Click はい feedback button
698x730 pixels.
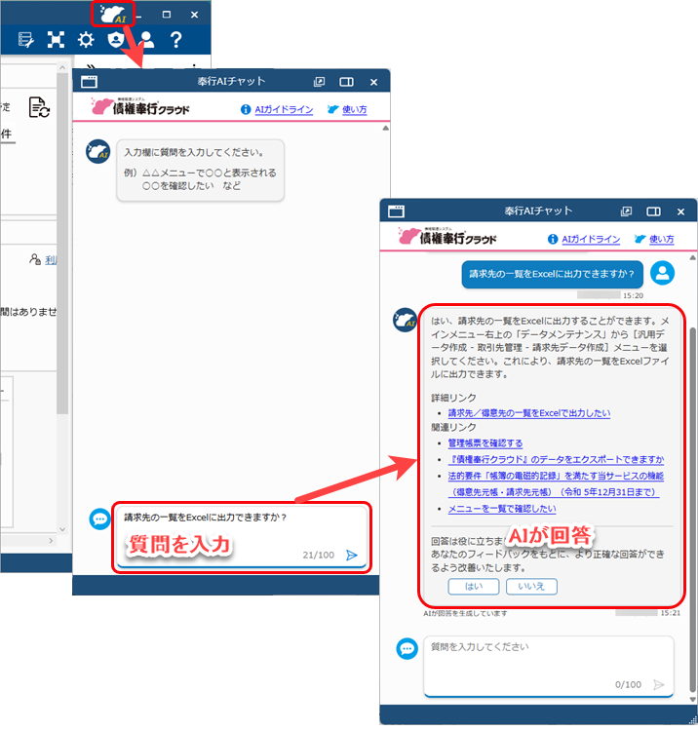tap(474, 587)
